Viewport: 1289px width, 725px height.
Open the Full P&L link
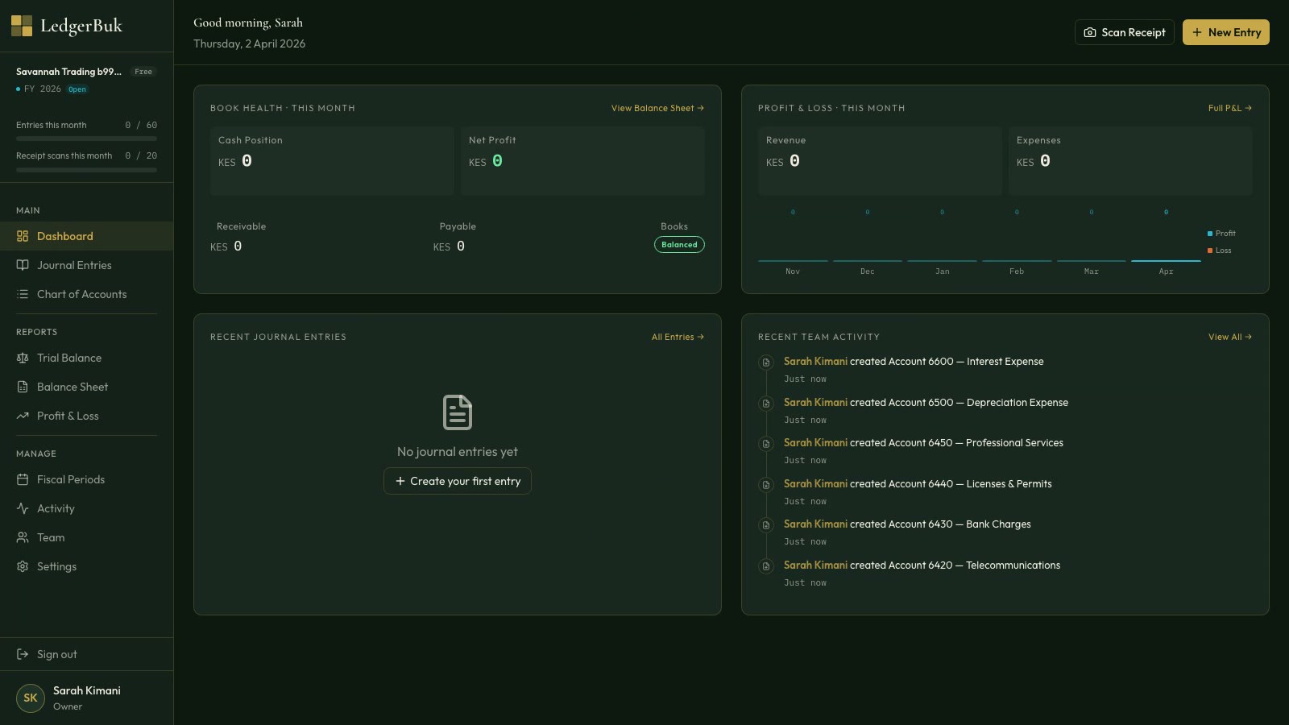(1229, 108)
